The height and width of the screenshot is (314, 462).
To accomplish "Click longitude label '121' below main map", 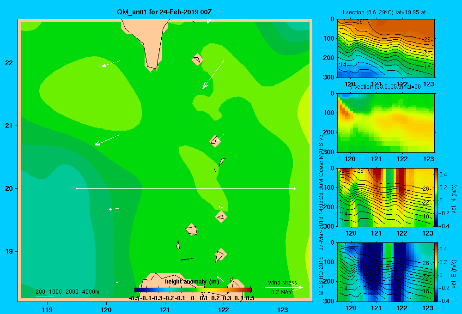I will coord(165,309).
